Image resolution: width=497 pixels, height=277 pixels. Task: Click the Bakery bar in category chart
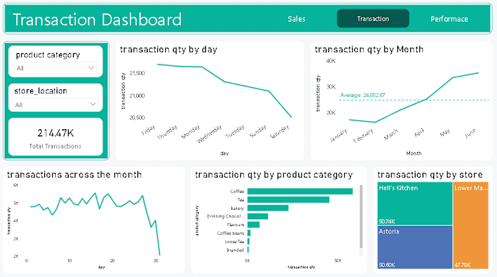[x=268, y=208]
